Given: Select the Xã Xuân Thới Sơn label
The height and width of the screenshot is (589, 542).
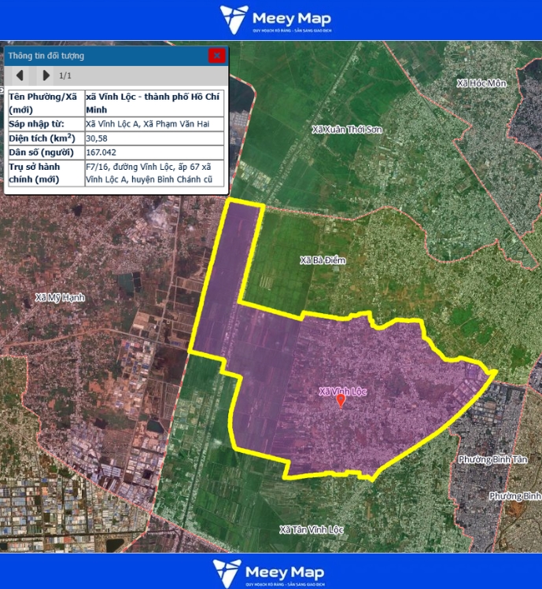Looking at the screenshot, I should 347,129.
